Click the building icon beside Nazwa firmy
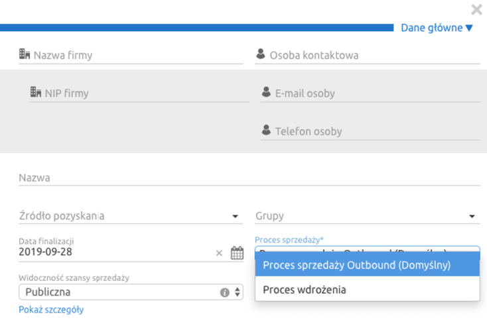This screenshot has height=330, width=487. [x=25, y=54]
